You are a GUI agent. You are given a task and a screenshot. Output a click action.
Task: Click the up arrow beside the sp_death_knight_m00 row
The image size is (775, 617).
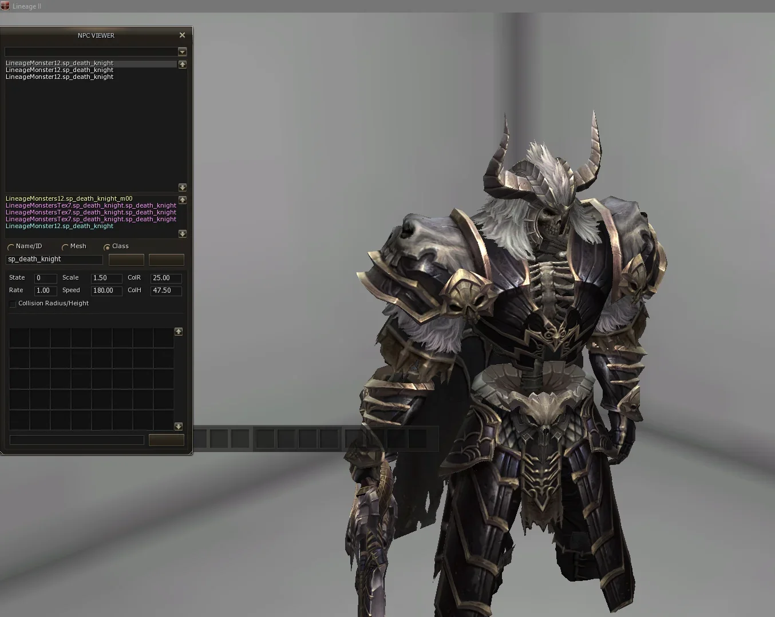pos(182,200)
